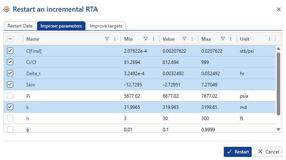286x160 pixels.
Task: Open Value column options menu
Action: (192, 39)
